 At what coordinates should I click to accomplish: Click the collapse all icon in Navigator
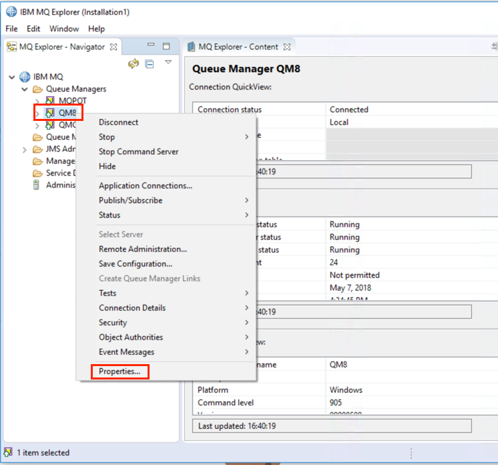pyautogui.click(x=150, y=64)
